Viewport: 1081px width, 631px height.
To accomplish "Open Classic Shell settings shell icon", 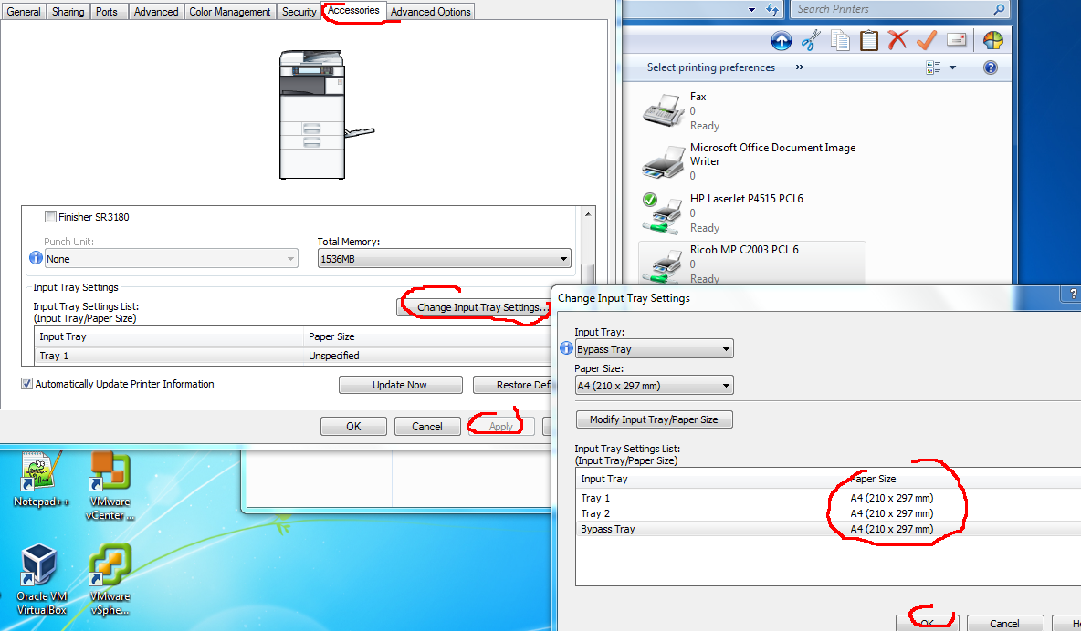I will tap(993, 41).
